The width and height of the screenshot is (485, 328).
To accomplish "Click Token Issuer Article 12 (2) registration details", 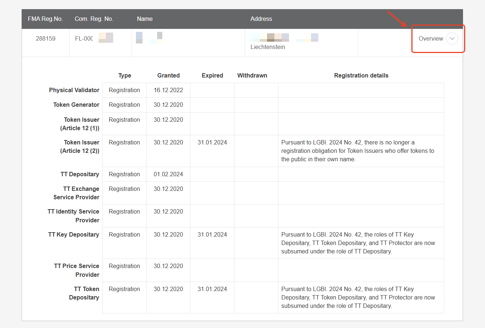I will [358, 151].
